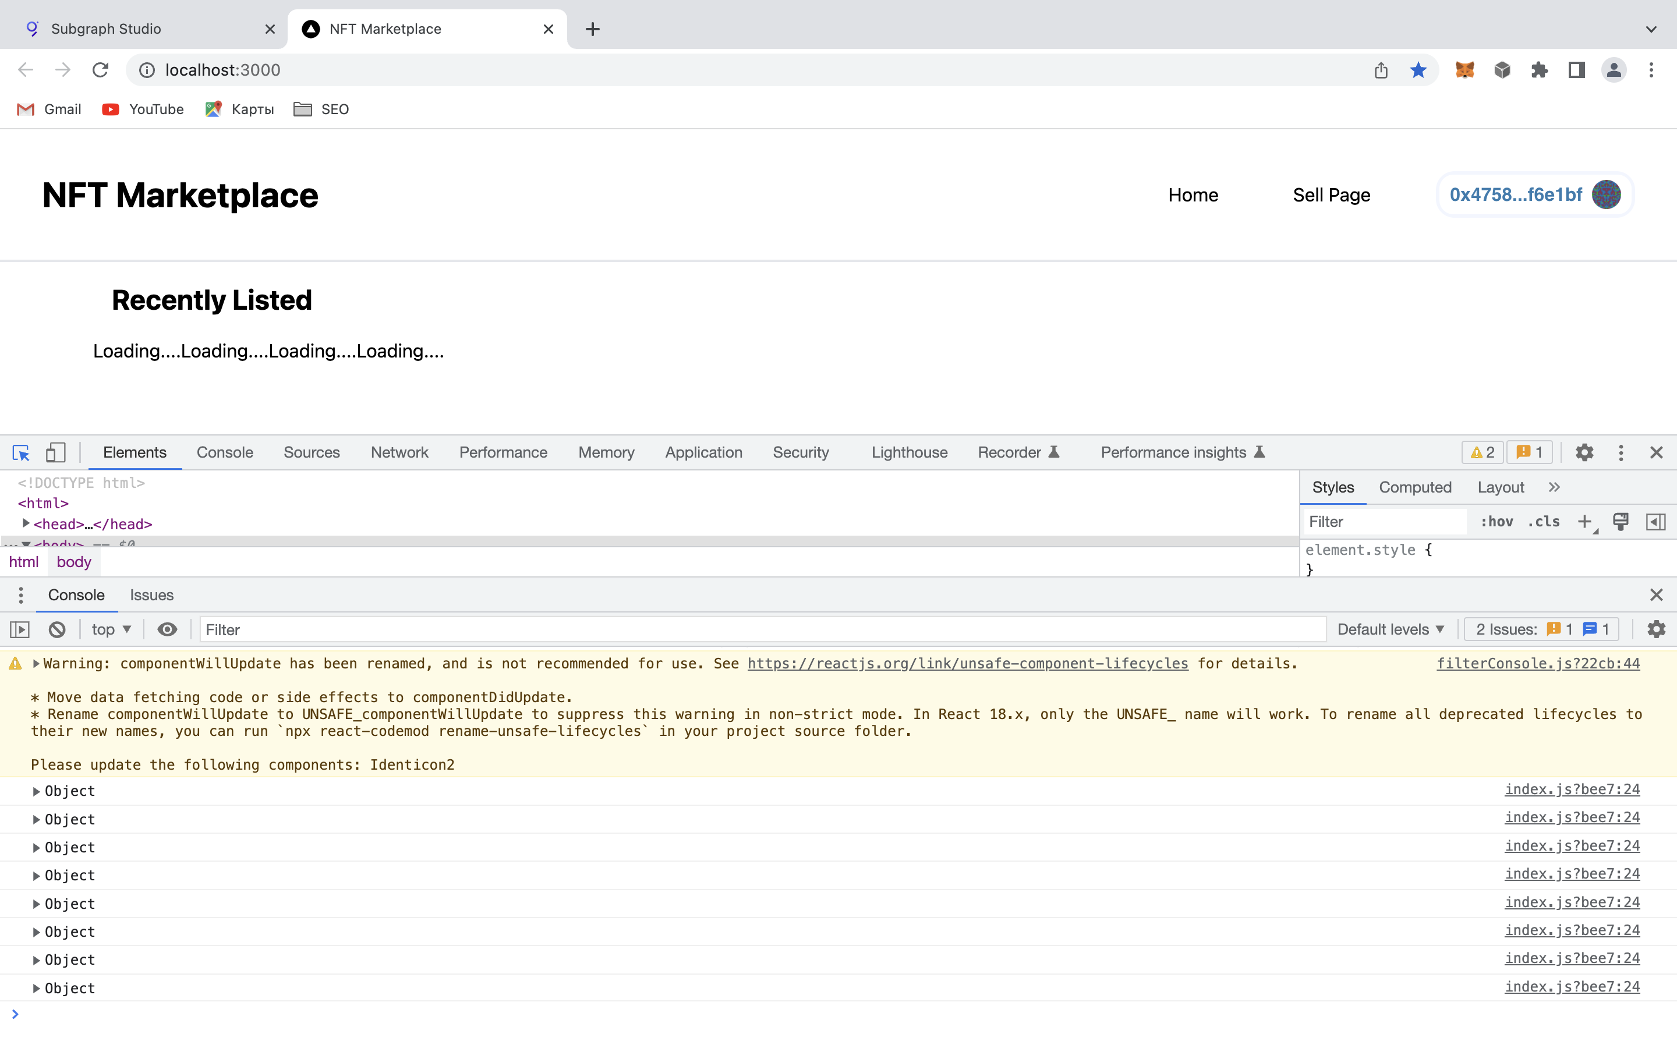Close the Subgraph Studio tab

(270, 29)
